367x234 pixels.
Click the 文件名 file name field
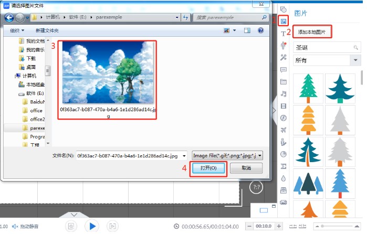(x=131, y=156)
